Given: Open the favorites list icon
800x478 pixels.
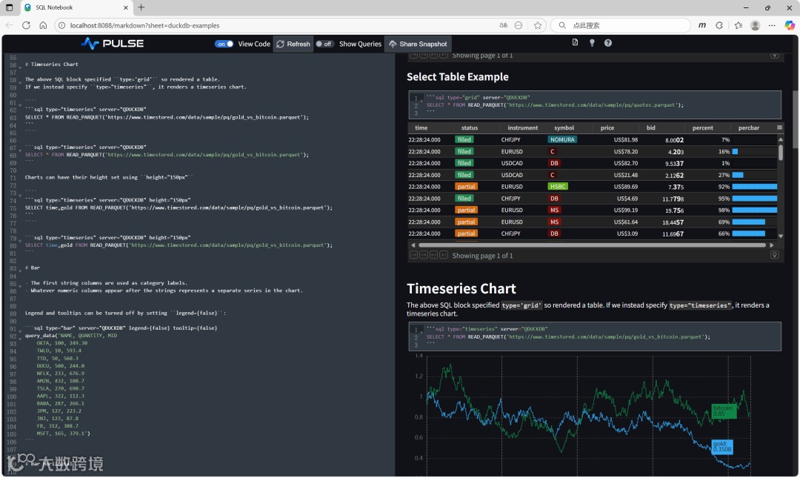Looking at the screenshot, I should click(x=739, y=25).
